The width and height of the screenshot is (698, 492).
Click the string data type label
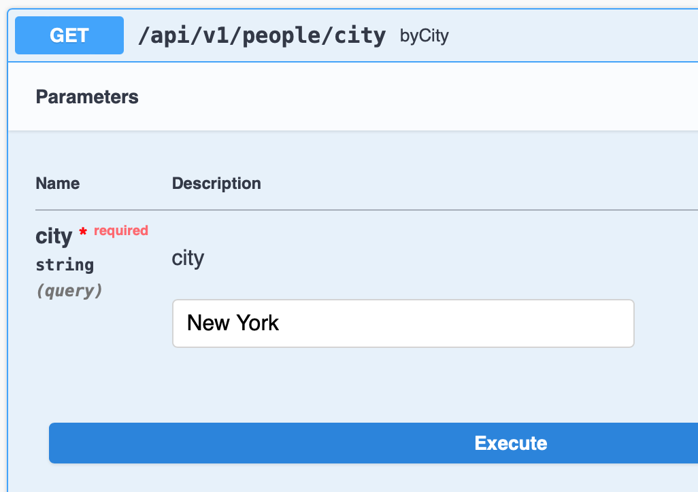tap(65, 264)
